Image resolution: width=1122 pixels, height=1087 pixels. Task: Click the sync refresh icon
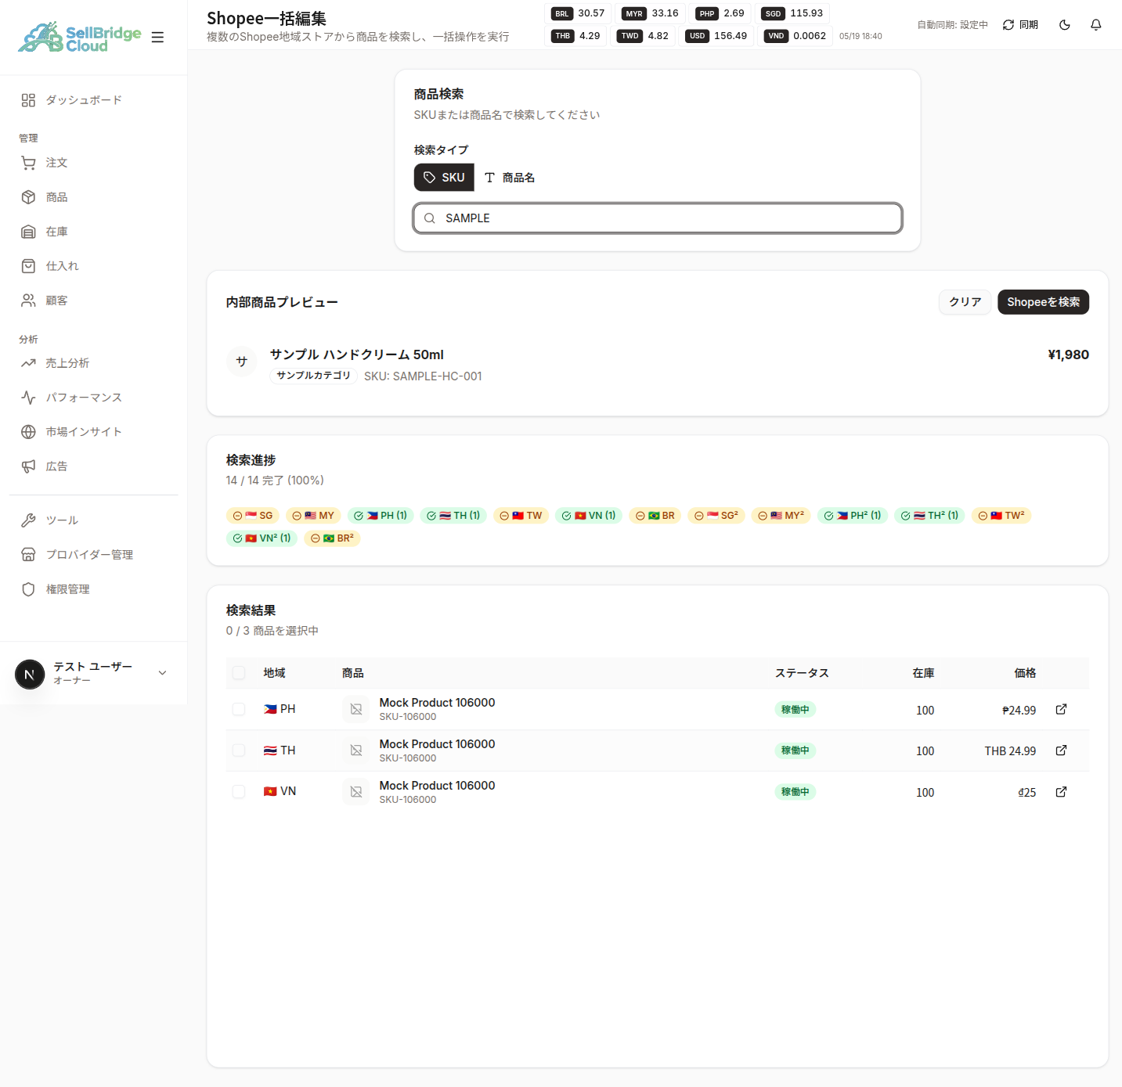point(1008,25)
